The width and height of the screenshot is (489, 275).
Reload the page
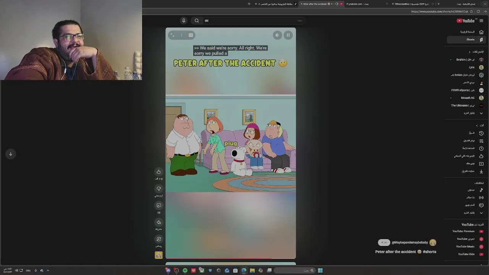coord(478,11)
